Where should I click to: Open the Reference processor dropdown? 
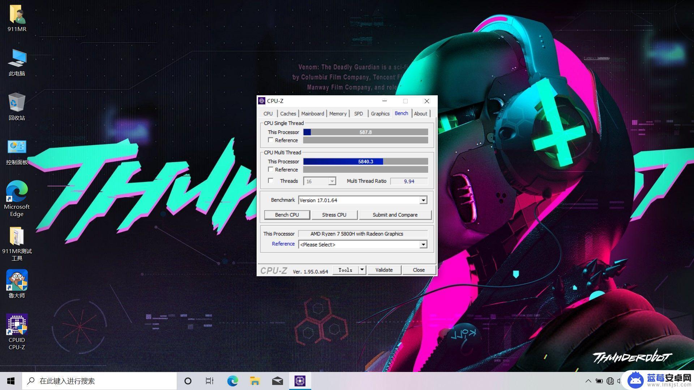[x=423, y=244]
